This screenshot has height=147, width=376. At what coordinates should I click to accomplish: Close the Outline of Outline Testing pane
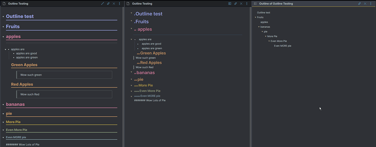click(x=365, y=4)
